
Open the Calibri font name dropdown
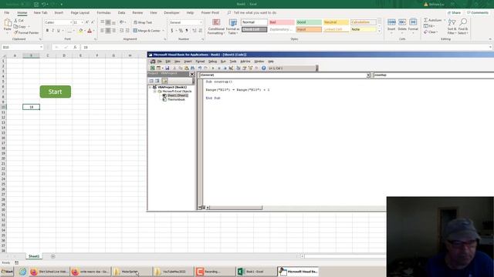click(x=70, y=22)
